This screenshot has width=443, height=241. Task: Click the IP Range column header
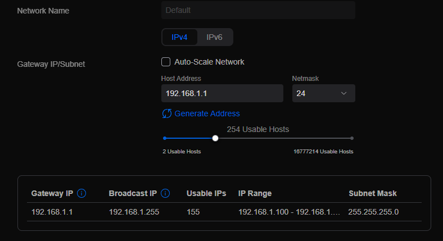255,193
